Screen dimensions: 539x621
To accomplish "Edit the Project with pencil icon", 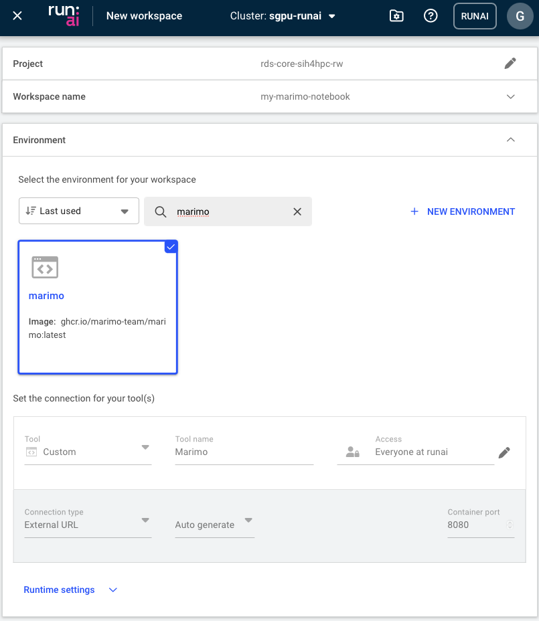I will tap(510, 64).
